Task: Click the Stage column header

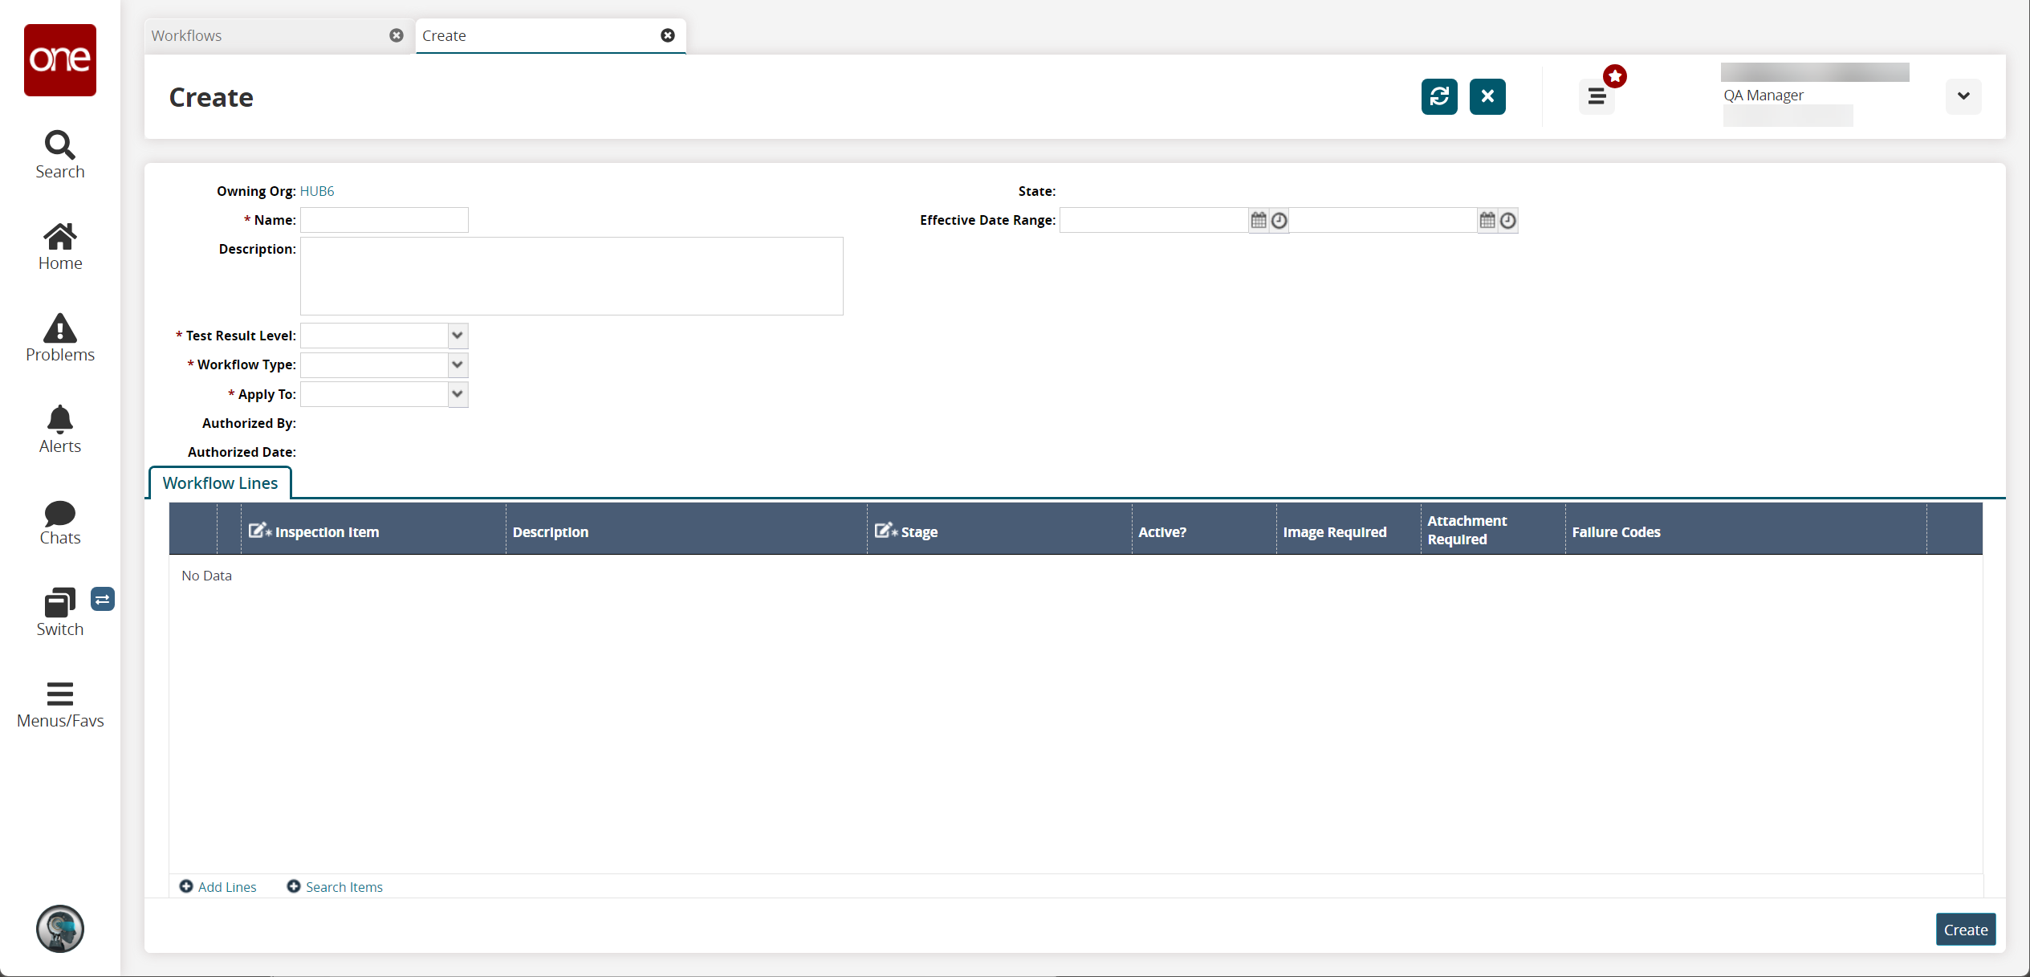Action: pos(1000,529)
